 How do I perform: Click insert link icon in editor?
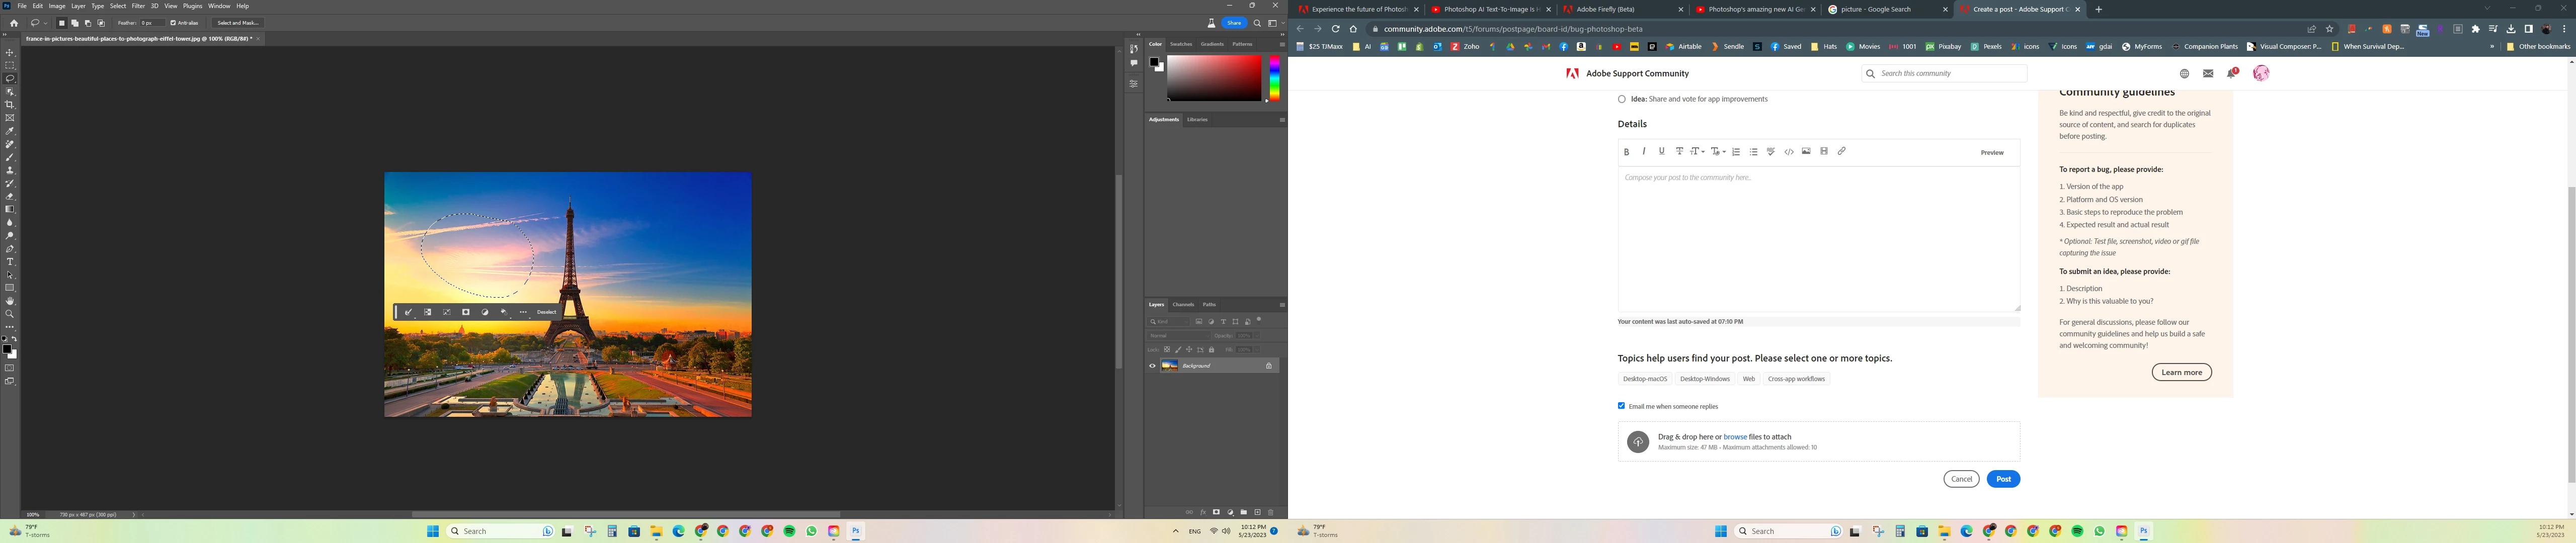pyautogui.click(x=1842, y=152)
